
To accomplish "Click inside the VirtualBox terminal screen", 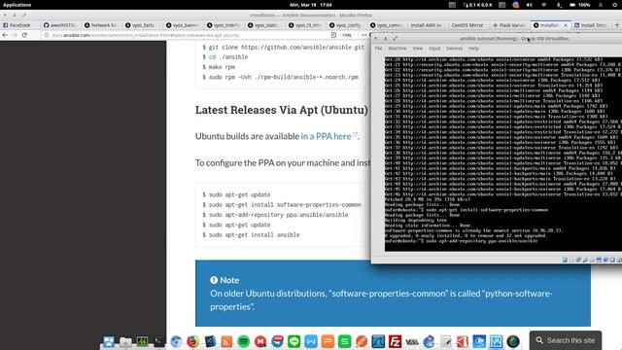I will (x=503, y=154).
